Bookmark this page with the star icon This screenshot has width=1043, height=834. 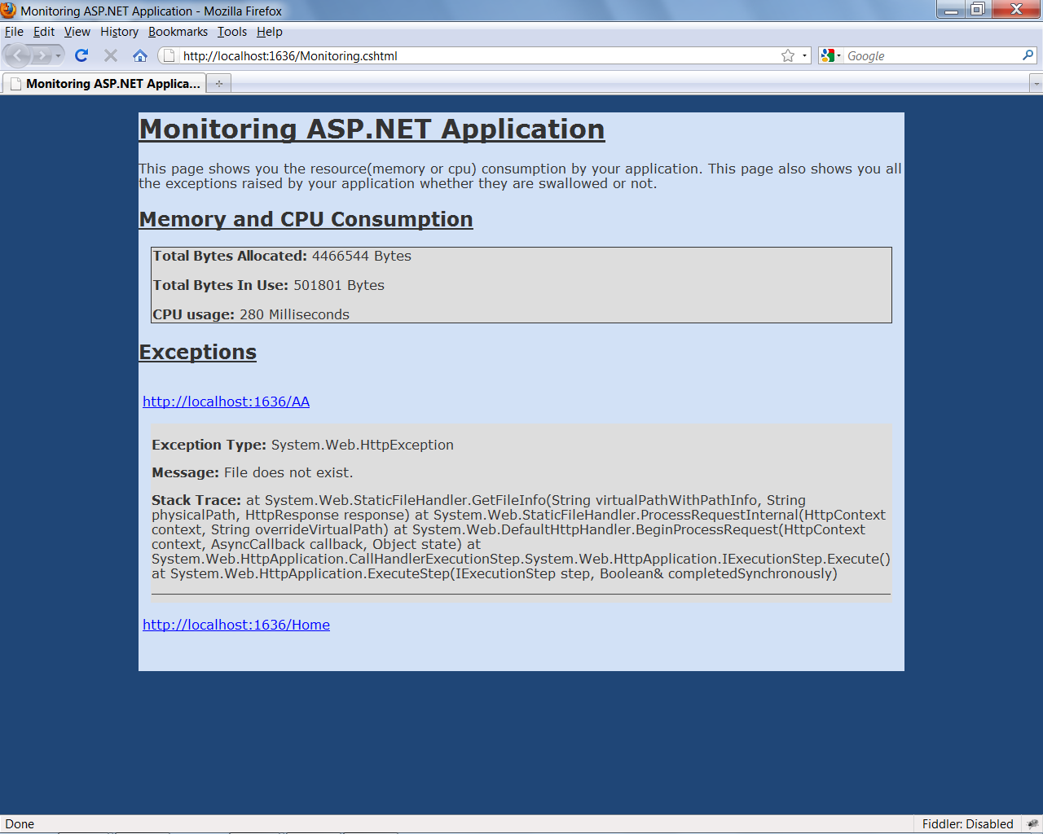787,55
